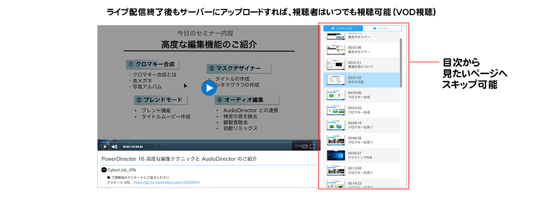Click the thumbnail of the 00:04:19 クロマキー応用1 entry
The width and height of the screenshot is (541, 197).
pyautogui.click(x=336, y=125)
